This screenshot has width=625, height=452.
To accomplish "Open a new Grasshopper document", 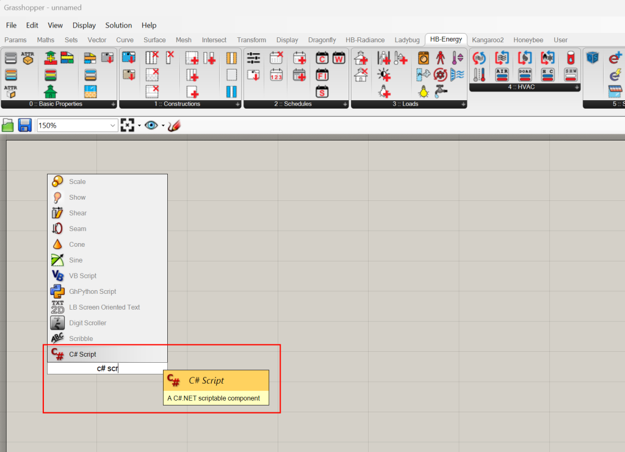I will (8, 125).
